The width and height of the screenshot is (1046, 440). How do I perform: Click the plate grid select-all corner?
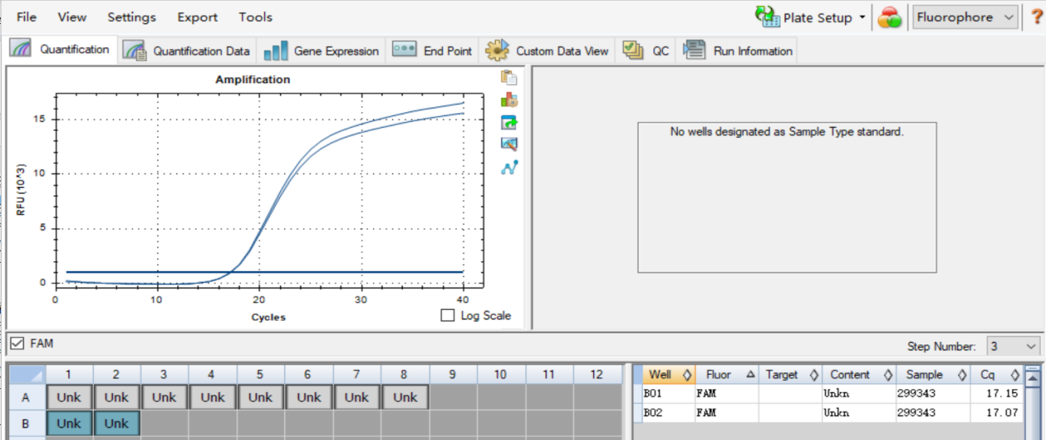point(26,375)
